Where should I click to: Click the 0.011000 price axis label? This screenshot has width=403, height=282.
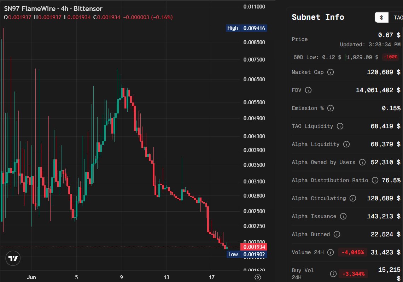click(x=254, y=7)
